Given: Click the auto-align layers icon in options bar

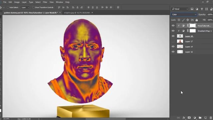Looking at the screenshot, I should 118,7.
